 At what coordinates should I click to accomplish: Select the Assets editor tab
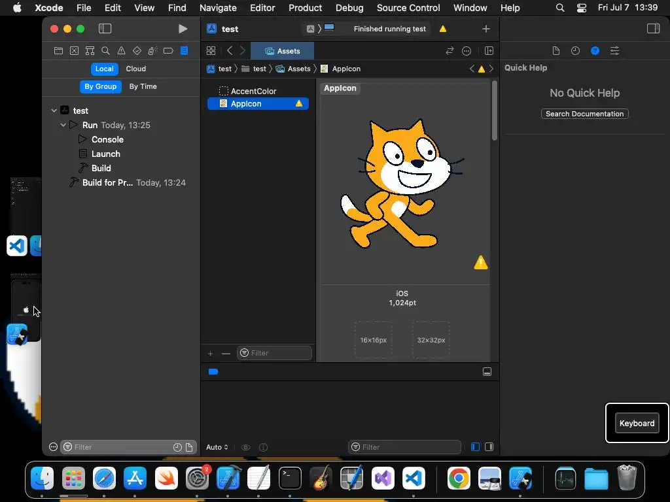click(x=282, y=51)
